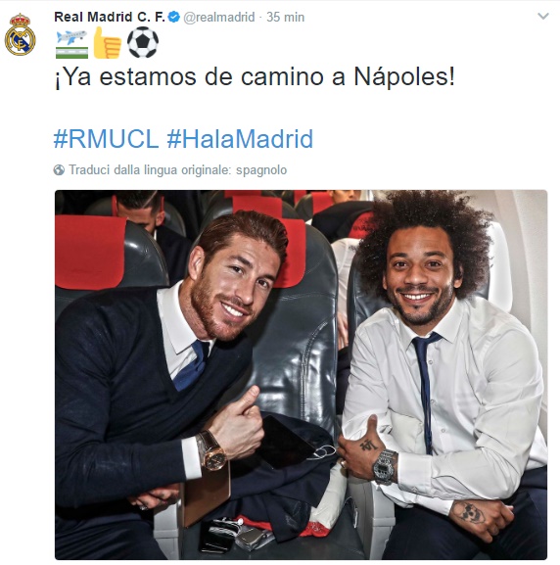Click the airplane emoji in the tweet
The image size is (560, 565).
pyautogui.click(x=71, y=44)
